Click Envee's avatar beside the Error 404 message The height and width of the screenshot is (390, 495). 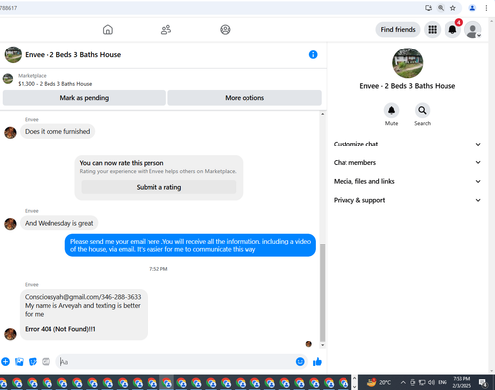point(10,334)
